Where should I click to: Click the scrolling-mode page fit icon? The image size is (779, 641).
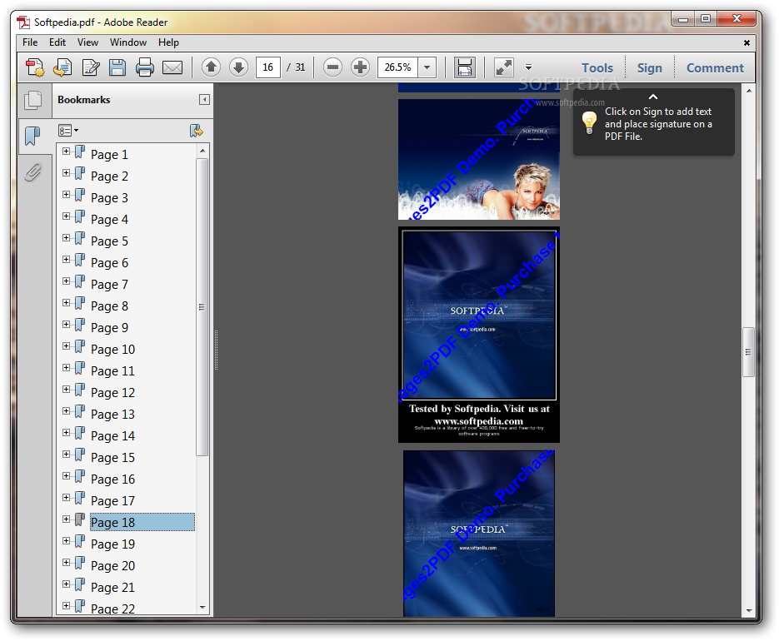465,67
